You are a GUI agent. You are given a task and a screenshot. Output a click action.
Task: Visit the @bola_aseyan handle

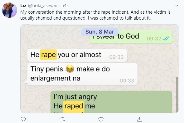[x=42, y=6]
